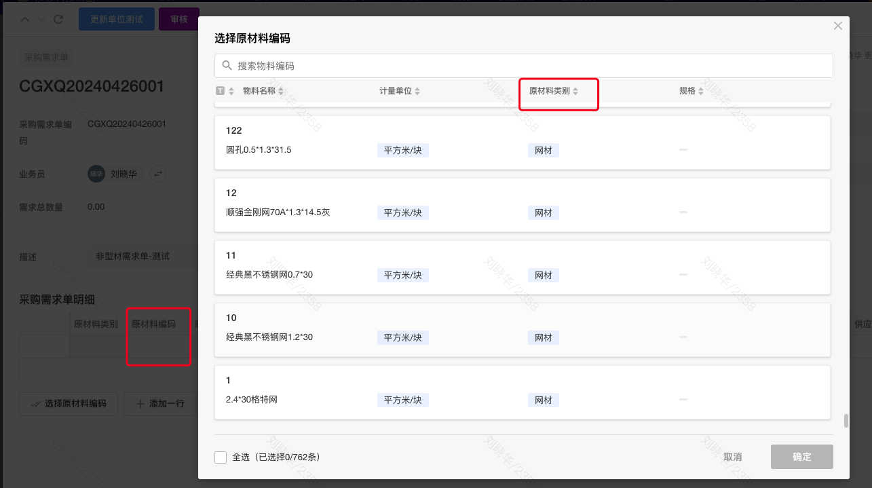Image resolution: width=872 pixels, height=488 pixels.
Task: Go to next record with down chevron
Action: [41, 20]
